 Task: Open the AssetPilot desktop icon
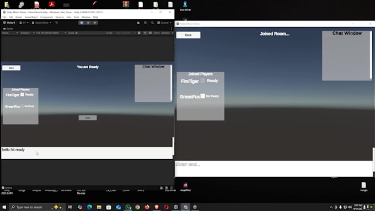[185, 187]
